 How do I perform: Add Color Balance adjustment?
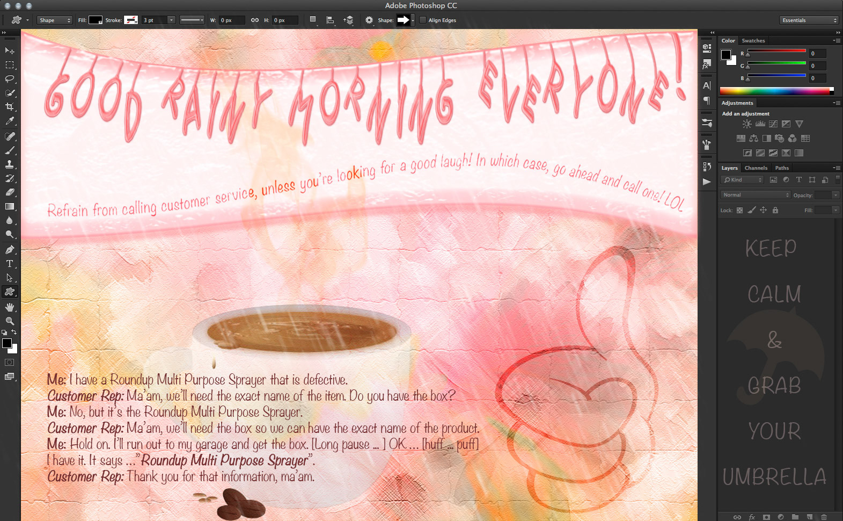tap(753, 139)
